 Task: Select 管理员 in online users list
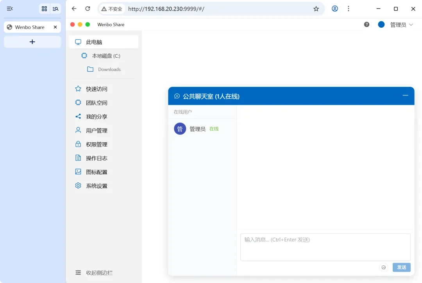click(x=202, y=129)
